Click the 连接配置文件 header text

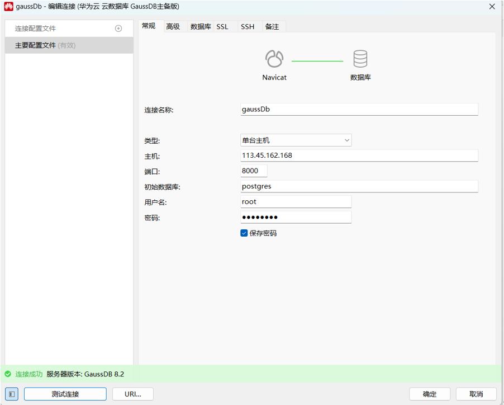[x=35, y=29]
